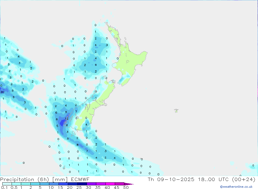Click the 0.1–0.5 mm legend color swatch
The height and width of the screenshot is (189, 258).
click(x=7, y=184)
